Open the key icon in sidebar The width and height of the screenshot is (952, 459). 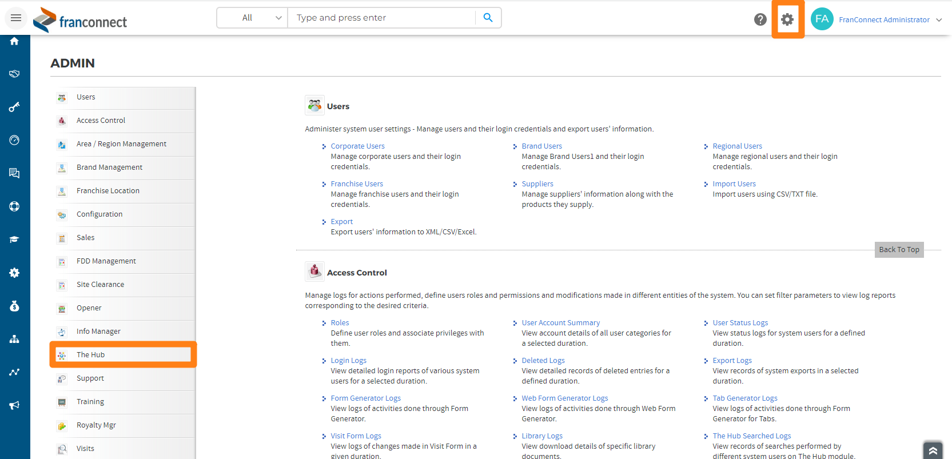pos(14,107)
